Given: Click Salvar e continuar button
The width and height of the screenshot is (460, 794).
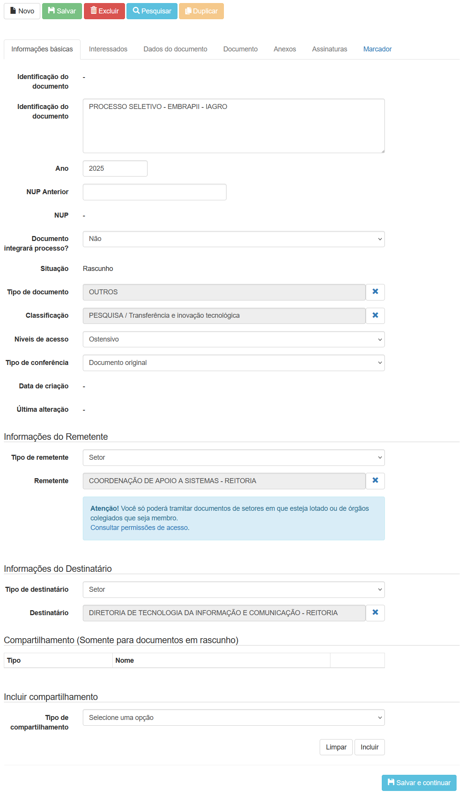Looking at the screenshot, I should [x=419, y=783].
